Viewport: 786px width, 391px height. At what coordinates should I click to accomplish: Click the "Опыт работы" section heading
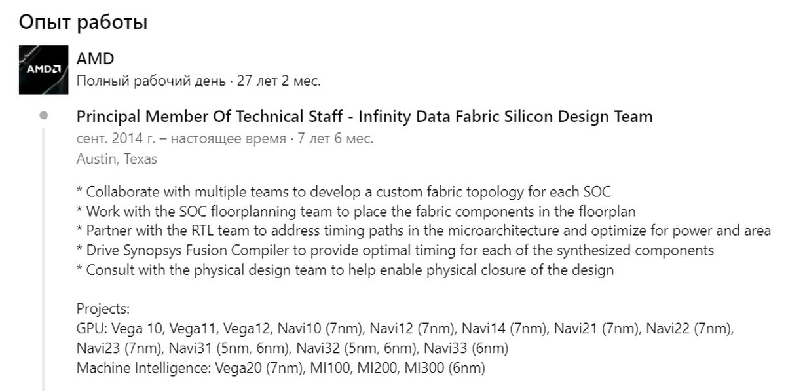point(83,22)
